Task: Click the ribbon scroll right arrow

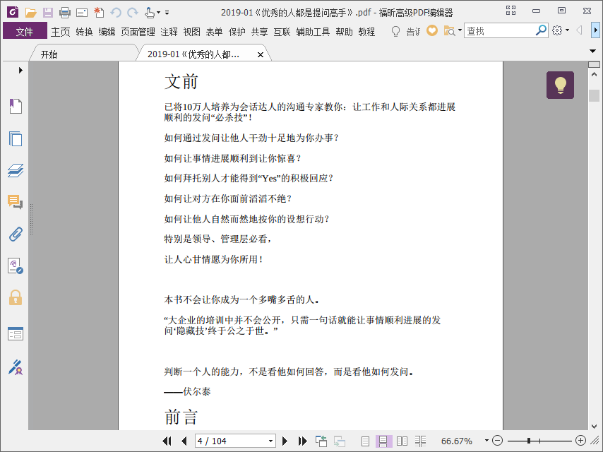Action: 595,30
